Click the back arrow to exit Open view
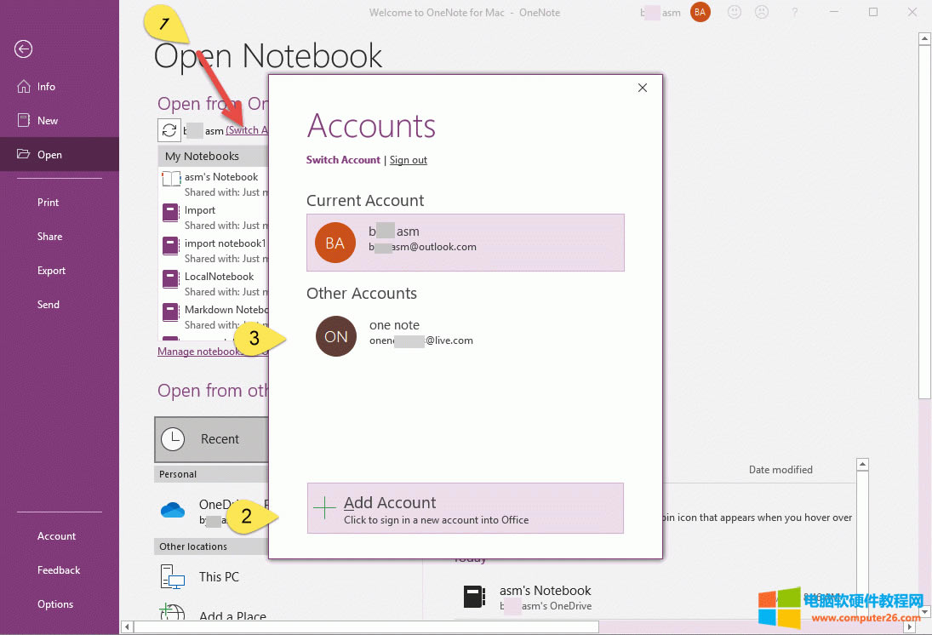This screenshot has height=635, width=932. 23,49
